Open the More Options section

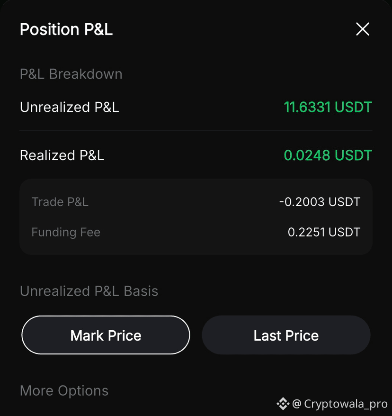tap(64, 390)
